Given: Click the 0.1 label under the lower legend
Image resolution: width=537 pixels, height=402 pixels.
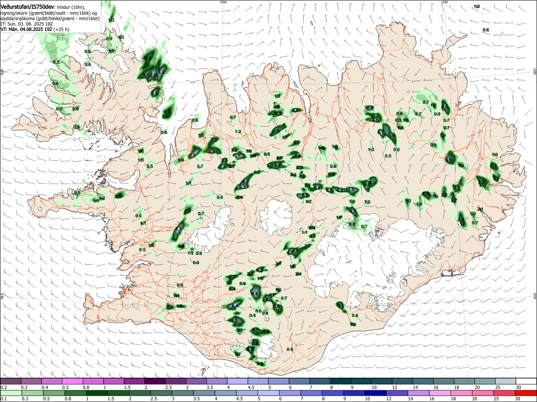Looking at the screenshot, I should tap(3, 399).
